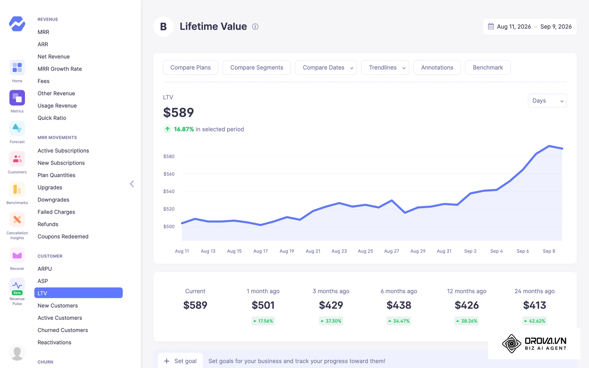Click the Sep 9, 2026 end date
The height and width of the screenshot is (368, 589).
556,26
